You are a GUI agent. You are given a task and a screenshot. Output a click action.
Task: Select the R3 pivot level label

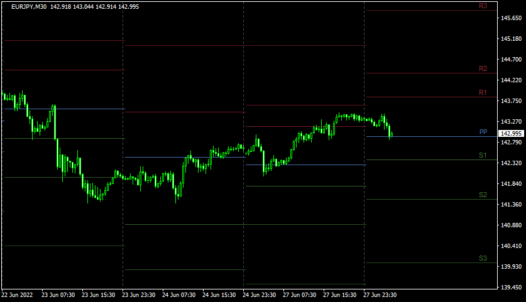pyautogui.click(x=483, y=6)
